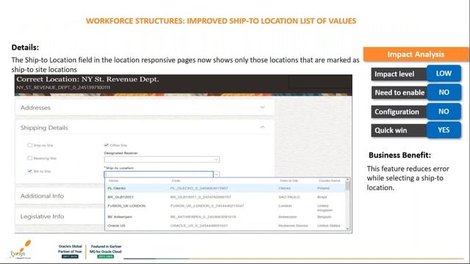This screenshot has width=470, height=264.
Task: Click Oracle's Global Partner of Year badge
Action: click(x=70, y=251)
